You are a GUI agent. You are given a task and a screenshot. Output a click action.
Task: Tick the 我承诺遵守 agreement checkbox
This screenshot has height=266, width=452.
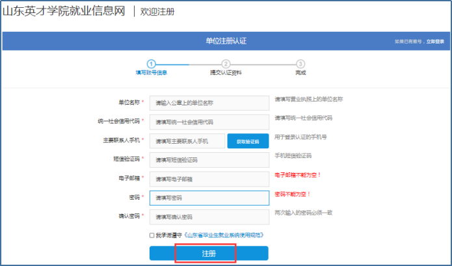[x=152, y=235]
